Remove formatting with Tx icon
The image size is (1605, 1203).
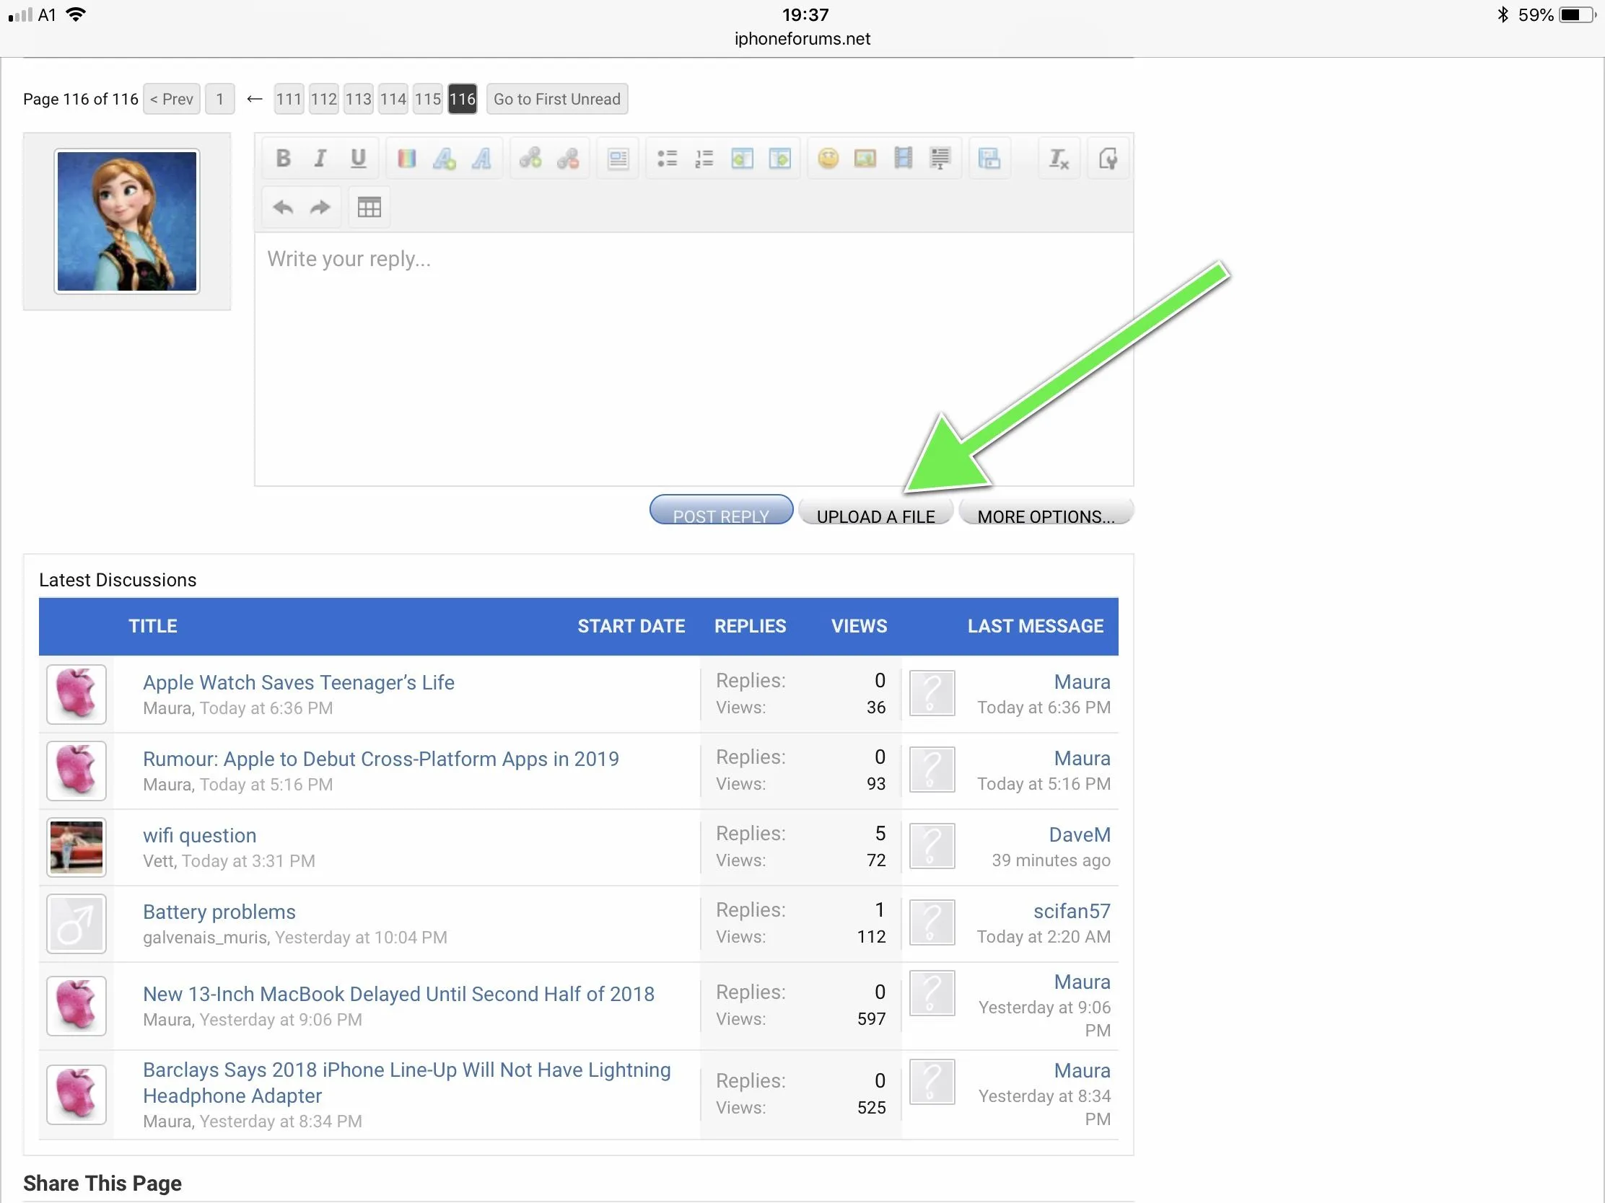(x=1059, y=158)
